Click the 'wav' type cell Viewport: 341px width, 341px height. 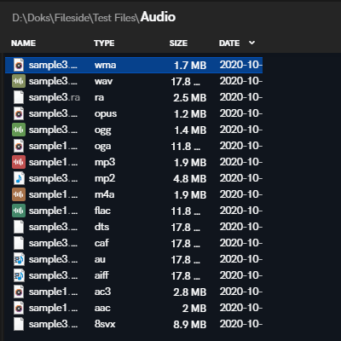[x=103, y=81]
